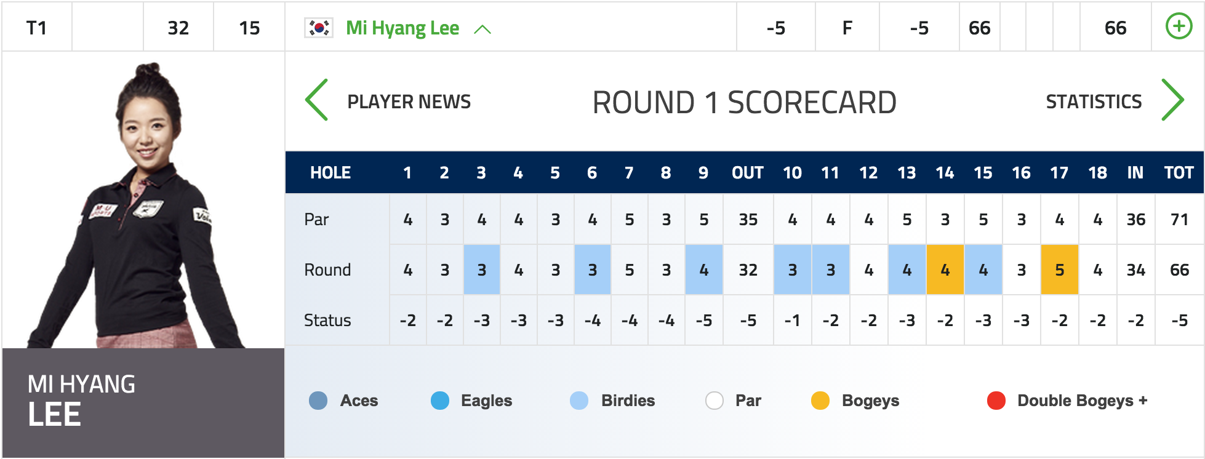Click the Round 1 Scorecard heading
Image resolution: width=1205 pixels, height=459 pixels.
744,102
